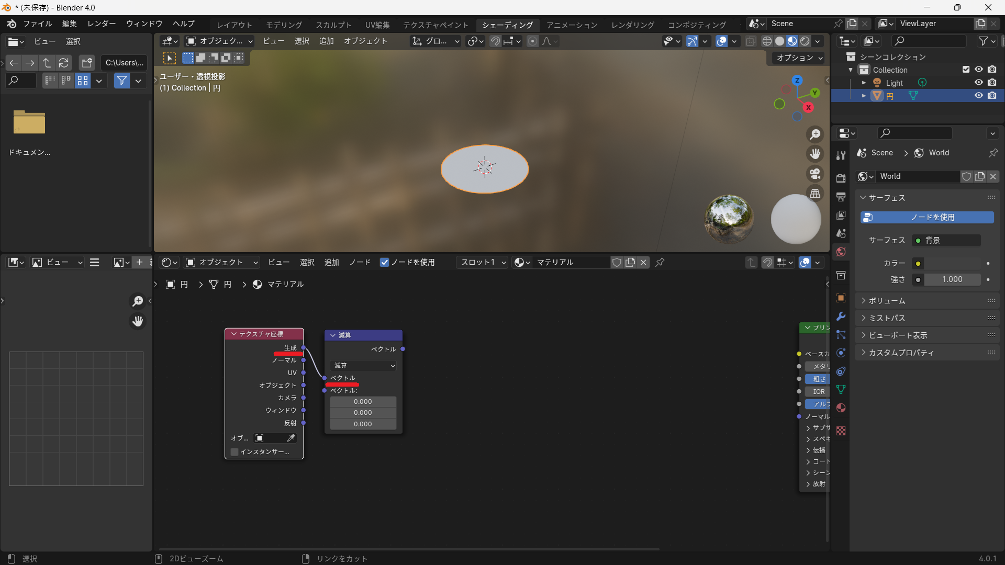The width and height of the screenshot is (1005, 565).
Task: Toggle camera view icon in viewport
Action: tap(815, 174)
